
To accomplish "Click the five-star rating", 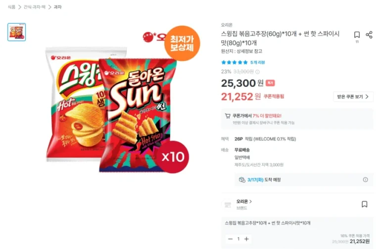I will [234, 62].
